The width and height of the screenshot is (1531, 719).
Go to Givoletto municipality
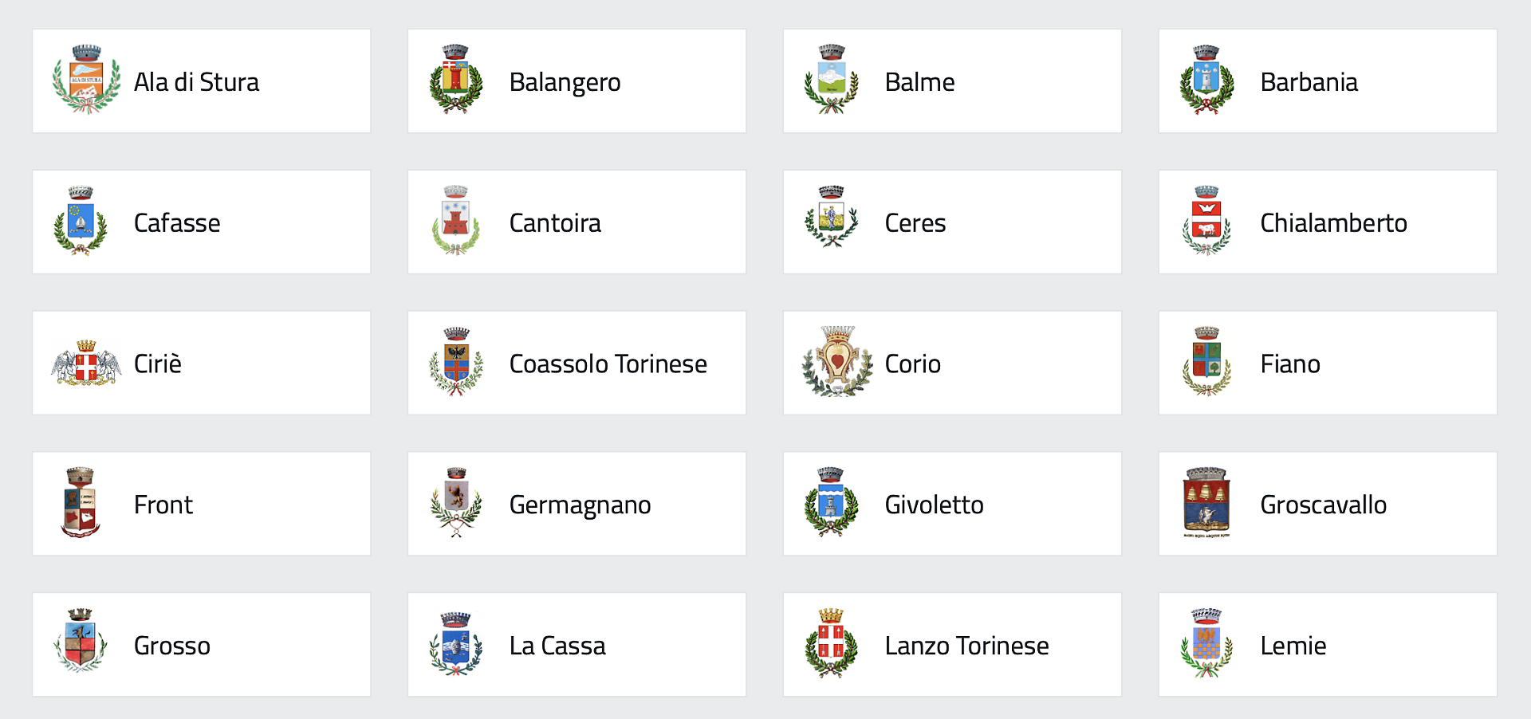click(x=952, y=504)
